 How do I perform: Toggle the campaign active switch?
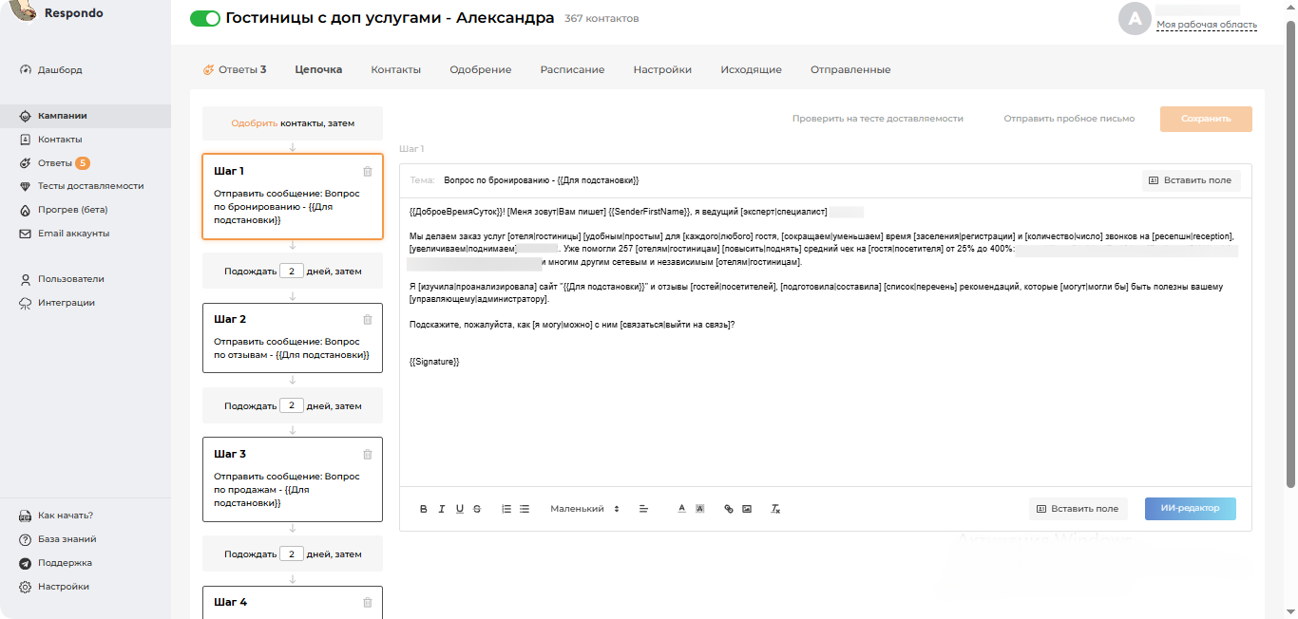point(204,17)
